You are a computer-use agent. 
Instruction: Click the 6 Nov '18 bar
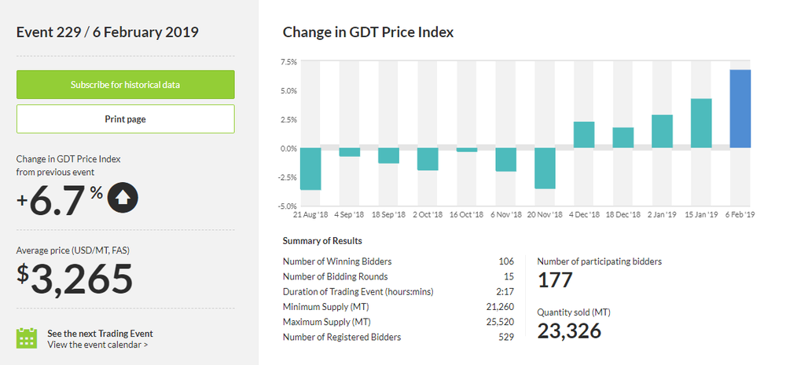point(505,160)
